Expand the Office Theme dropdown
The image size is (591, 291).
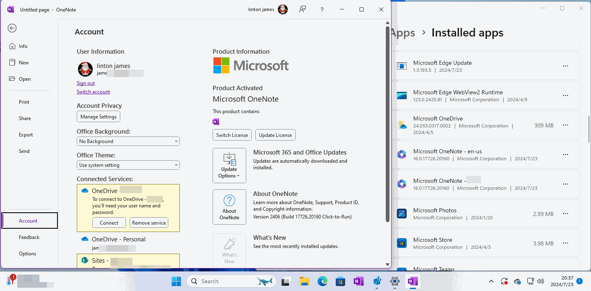(x=128, y=165)
